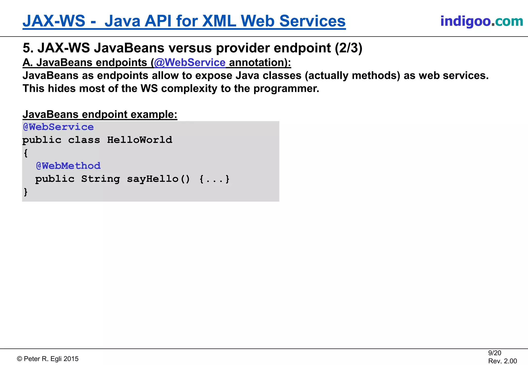Follow the @WebService annotation link in heading

point(190,63)
